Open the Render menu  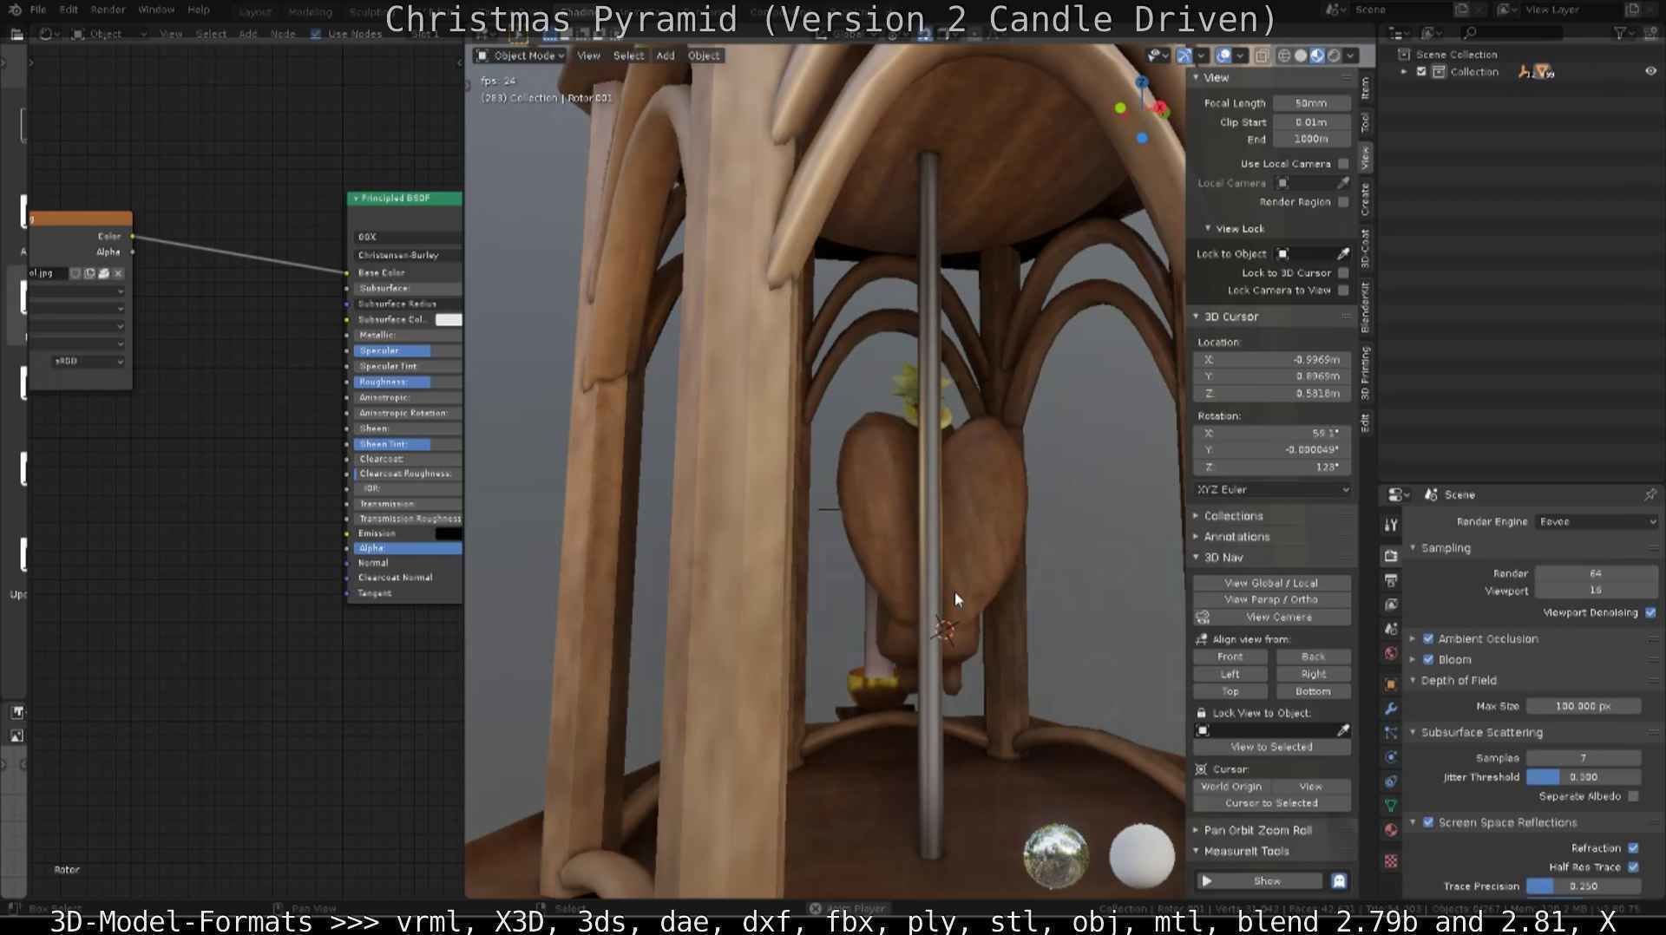[108, 10]
